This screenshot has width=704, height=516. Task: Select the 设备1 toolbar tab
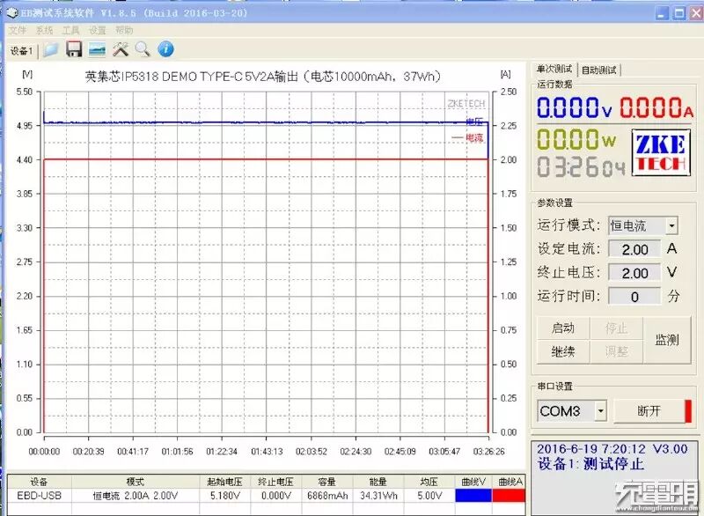[21, 51]
